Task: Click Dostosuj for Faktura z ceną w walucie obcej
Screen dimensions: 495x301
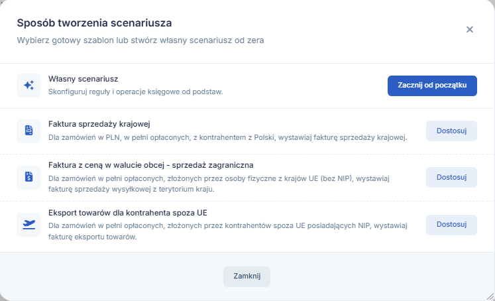Action: pyautogui.click(x=451, y=177)
